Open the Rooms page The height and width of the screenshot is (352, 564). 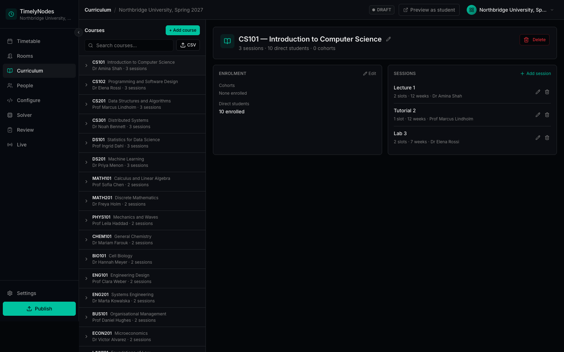pyautogui.click(x=39, y=56)
